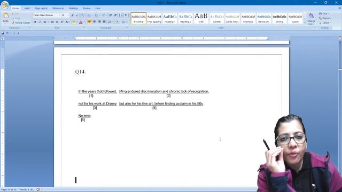This screenshot has height=192, width=342.
Task: Apply the Title style
Action: [x=201, y=18]
